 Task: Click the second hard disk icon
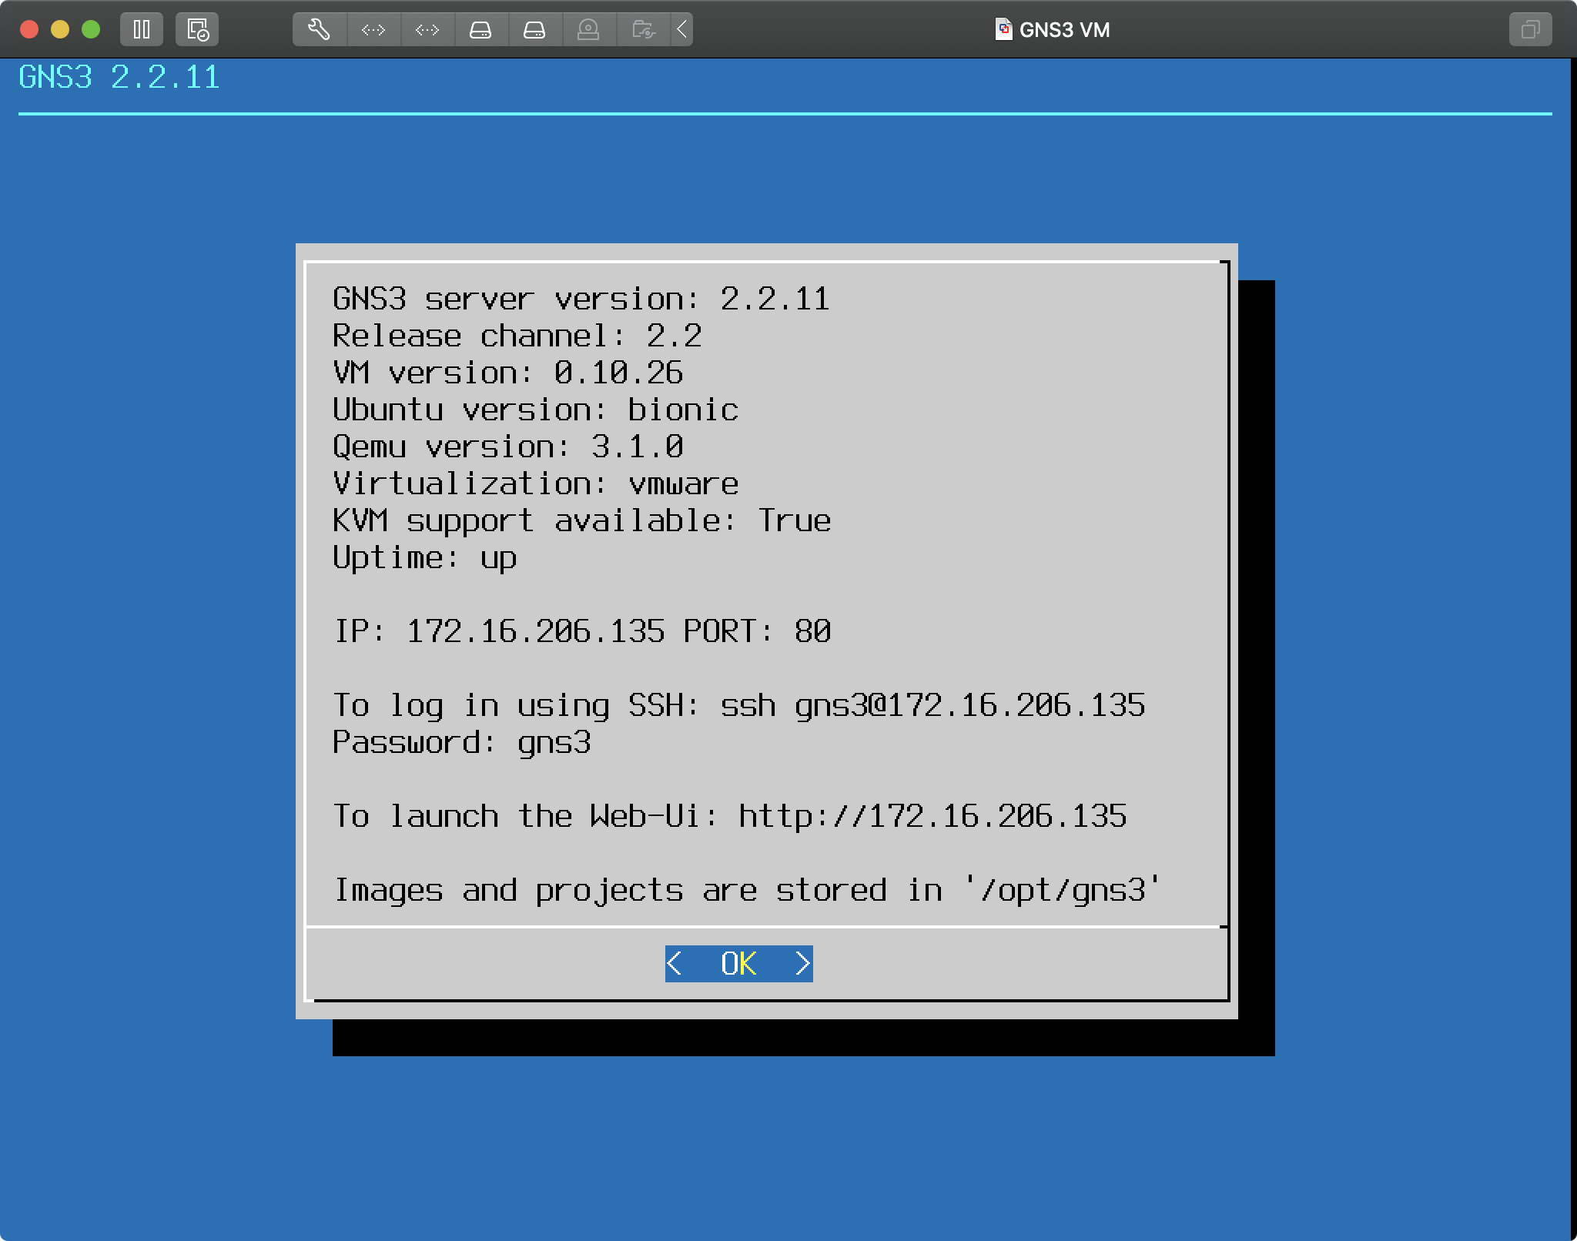point(535,29)
